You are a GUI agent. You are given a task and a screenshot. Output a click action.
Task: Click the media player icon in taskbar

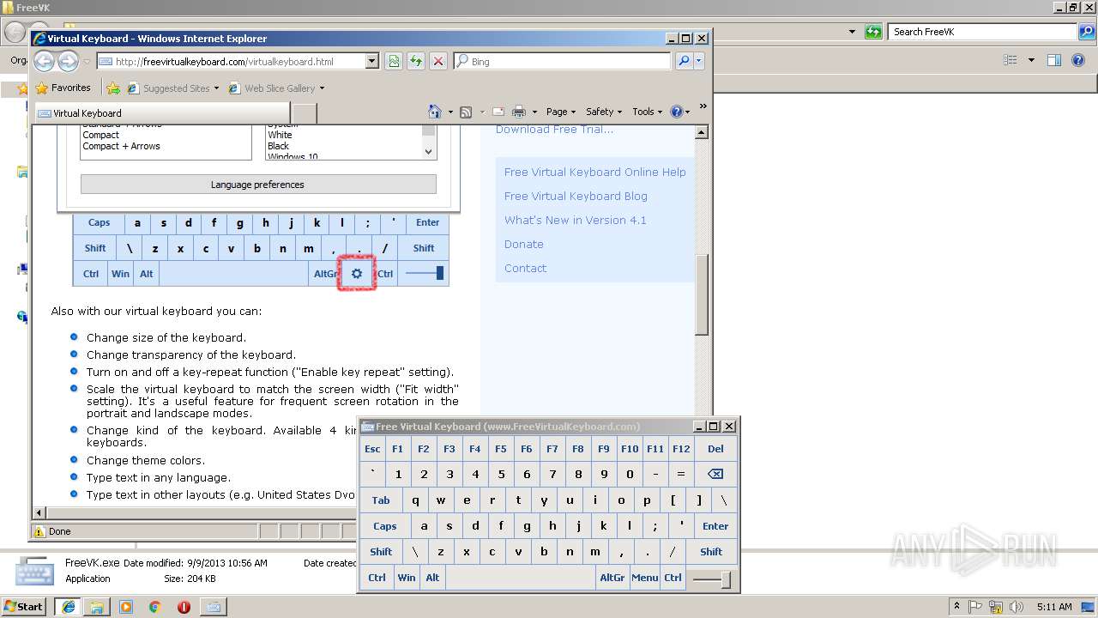coord(126,607)
